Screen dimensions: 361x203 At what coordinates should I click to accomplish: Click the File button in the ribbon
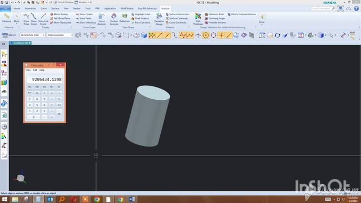click(x=5, y=8)
